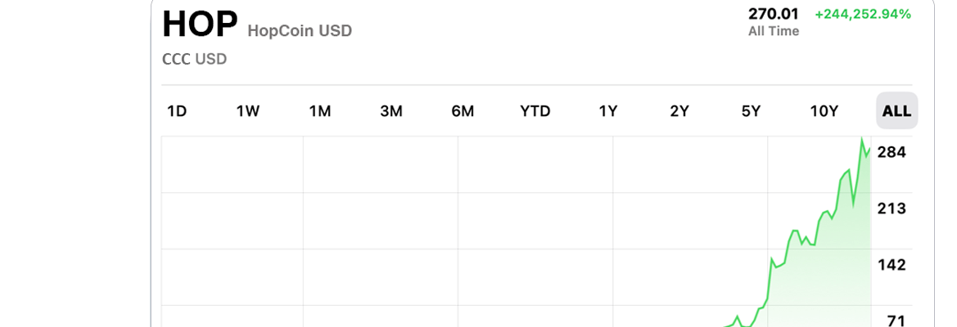
Task: Switch chart to 1W range
Action: pos(248,111)
